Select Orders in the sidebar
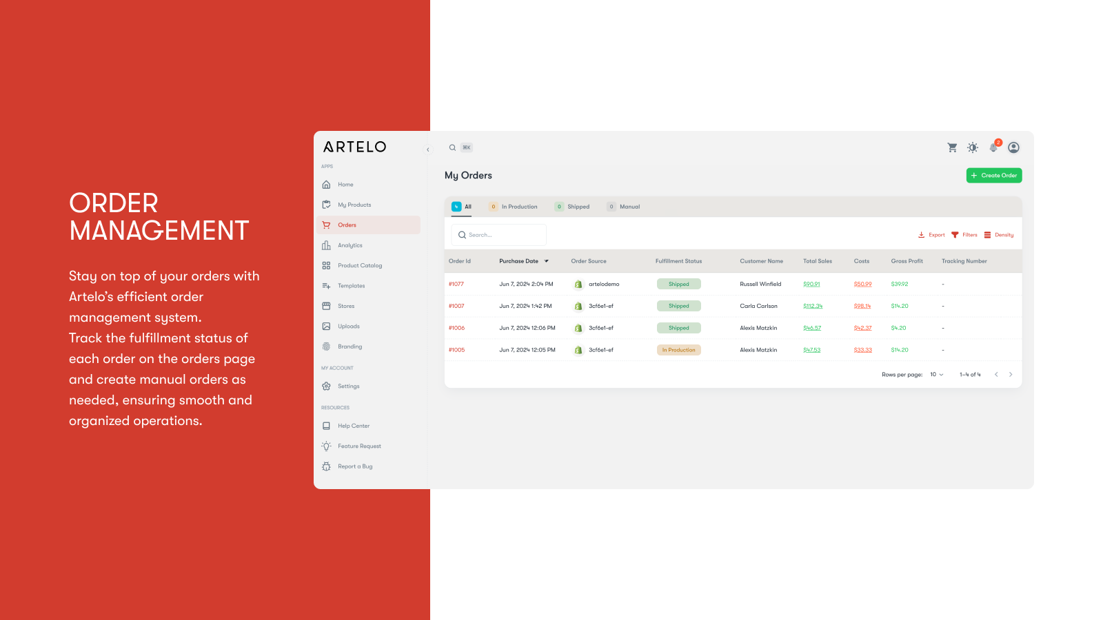Viewport: 1103px width, 620px height. click(369, 225)
